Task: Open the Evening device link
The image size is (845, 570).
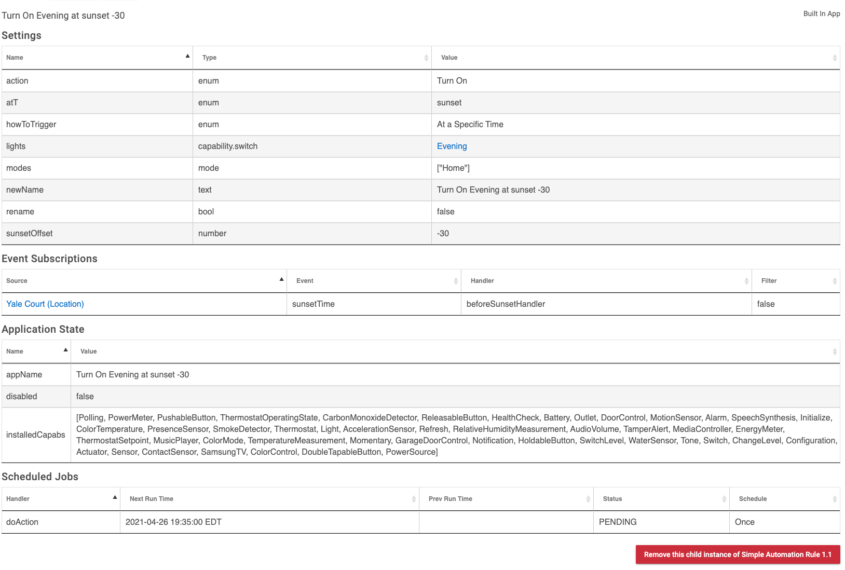Action: (x=452, y=146)
